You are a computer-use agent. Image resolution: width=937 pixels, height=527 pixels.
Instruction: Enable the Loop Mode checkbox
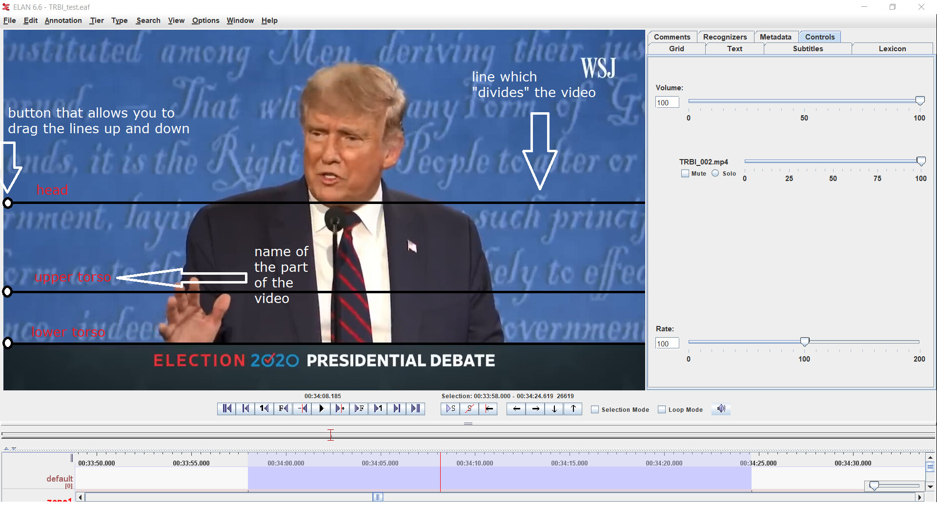click(x=662, y=410)
